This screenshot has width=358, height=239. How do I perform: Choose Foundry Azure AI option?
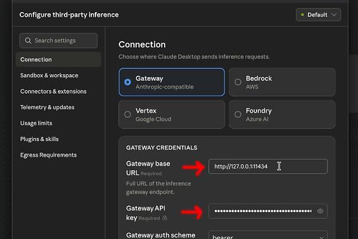pos(282,114)
